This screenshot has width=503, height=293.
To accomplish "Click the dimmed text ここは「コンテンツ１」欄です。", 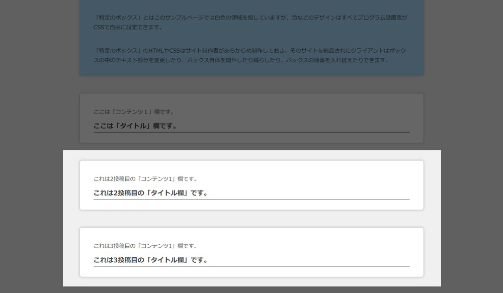I will pos(134,112).
